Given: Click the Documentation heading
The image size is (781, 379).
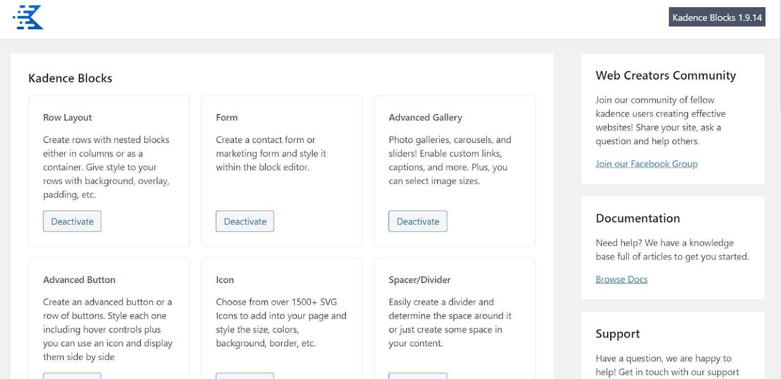Looking at the screenshot, I should (x=638, y=219).
